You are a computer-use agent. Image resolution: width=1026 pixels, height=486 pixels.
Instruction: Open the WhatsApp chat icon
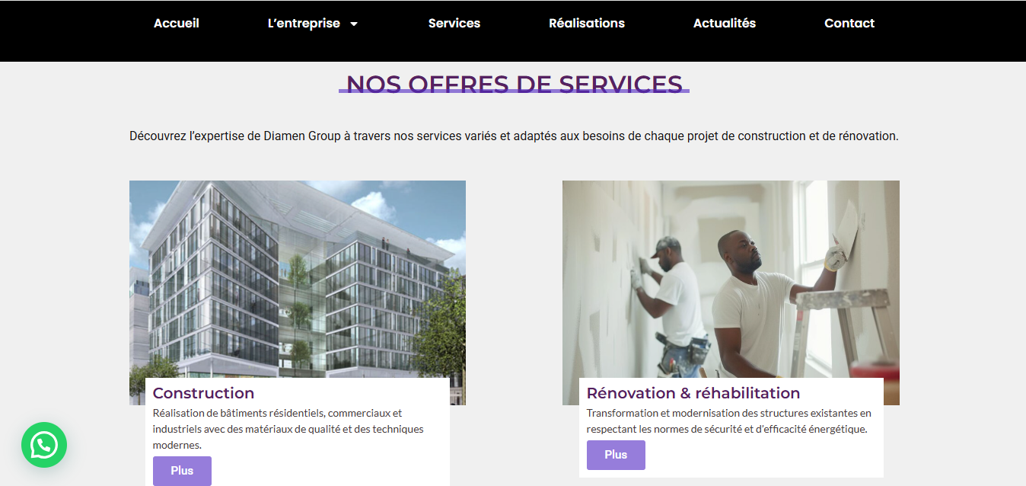(x=44, y=445)
